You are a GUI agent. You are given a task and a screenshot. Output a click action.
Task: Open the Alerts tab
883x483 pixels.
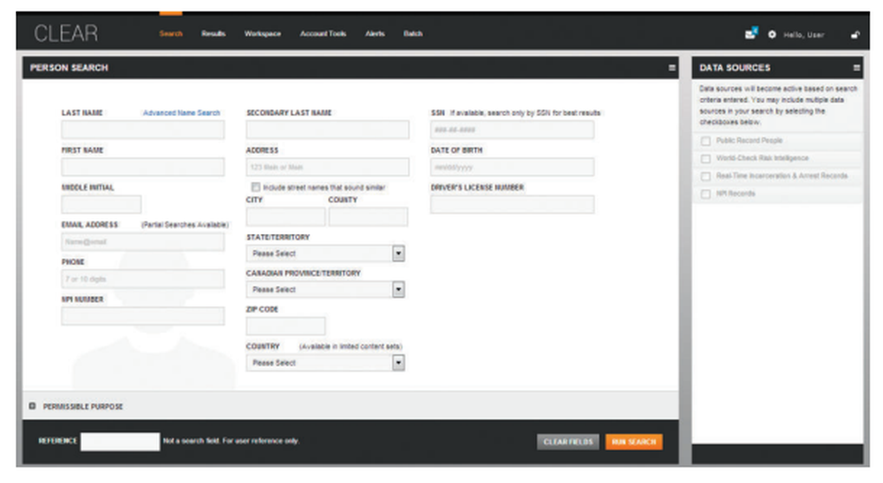[x=374, y=34]
